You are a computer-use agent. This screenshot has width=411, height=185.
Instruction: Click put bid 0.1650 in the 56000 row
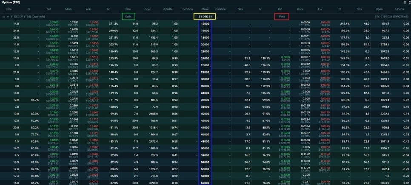(x=285, y=168)
